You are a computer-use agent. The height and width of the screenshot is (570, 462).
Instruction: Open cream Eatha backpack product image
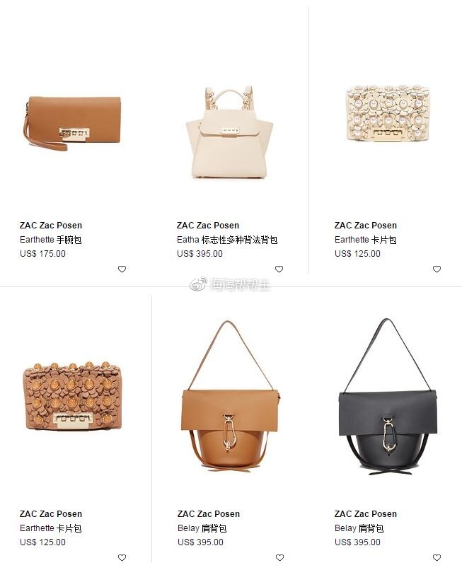tap(229, 132)
